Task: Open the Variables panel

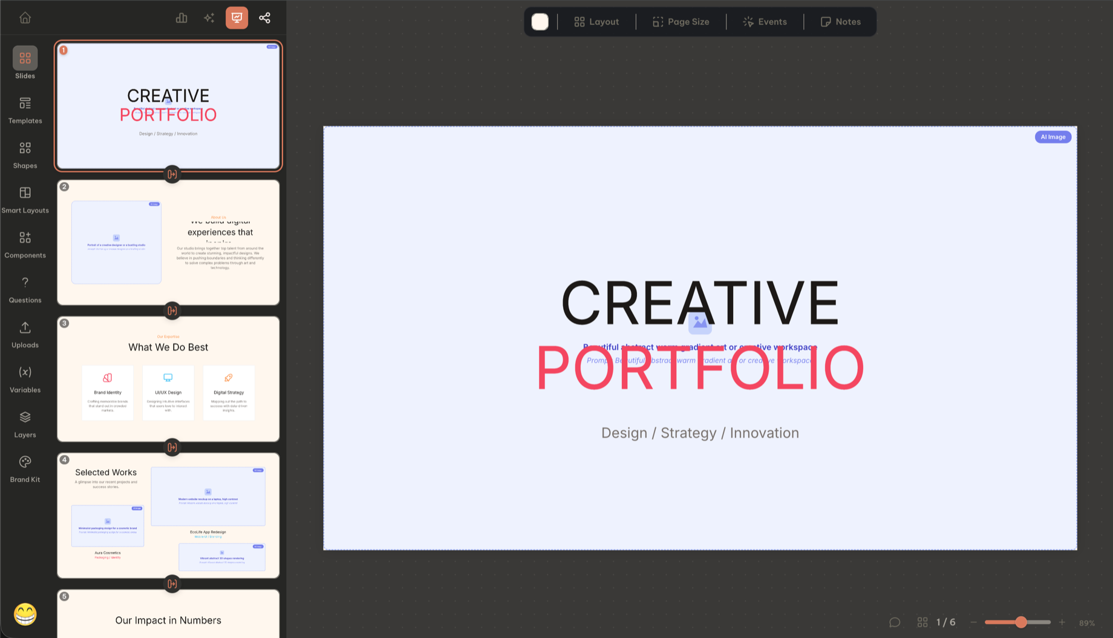Action: (25, 379)
